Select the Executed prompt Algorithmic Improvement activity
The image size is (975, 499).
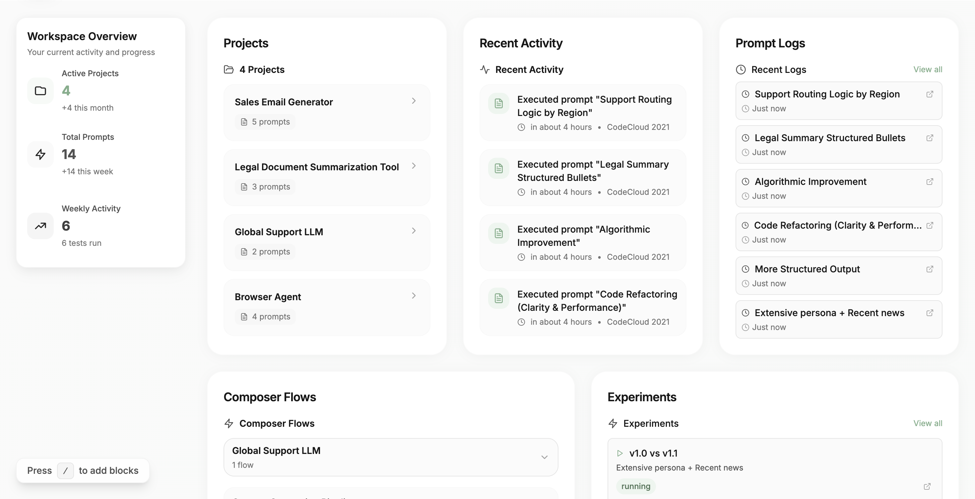coord(583,242)
